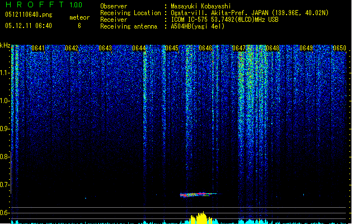Screen dimensions: 352x224
Task: Click the HROFFT 1.0.0 title text
Action: tap(44, 4)
